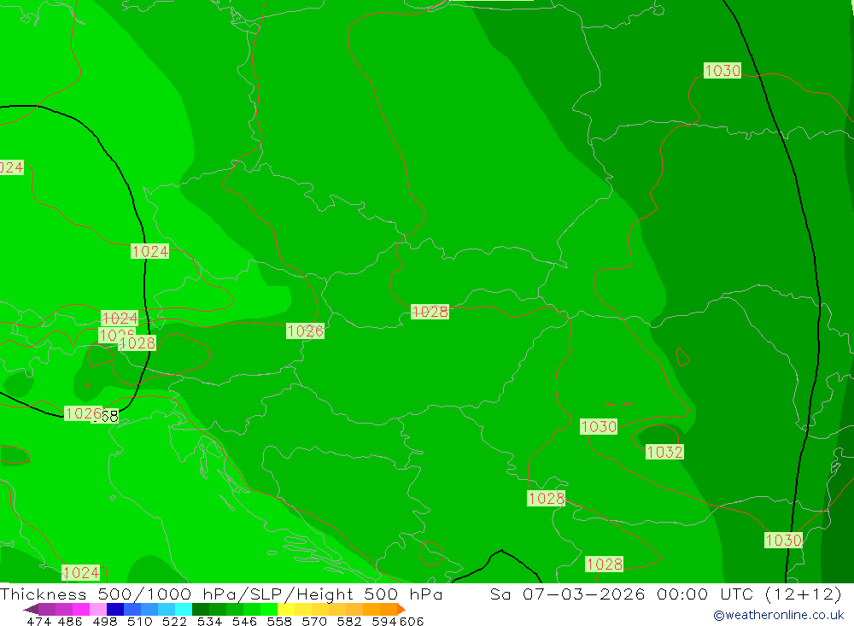Select the cyan legend swatch above 522
This screenshot has width=854, height=626.
pyautogui.click(x=184, y=609)
